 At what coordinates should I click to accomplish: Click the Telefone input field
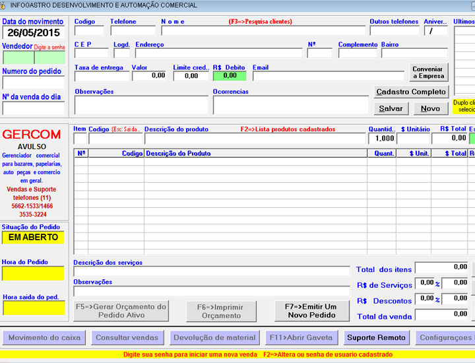click(x=133, y=31)
